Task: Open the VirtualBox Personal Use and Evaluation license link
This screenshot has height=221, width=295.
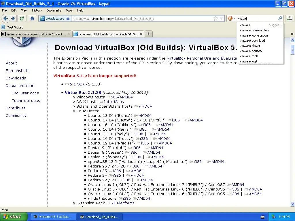Action: click(x=202, y=58)
